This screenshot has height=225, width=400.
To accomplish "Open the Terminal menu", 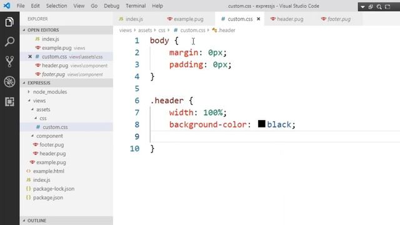I will pos(136,6).
